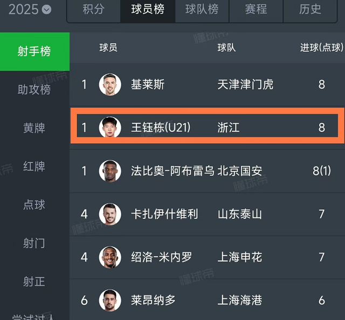Open the 2025 season dropdown arrow
Screen dimensions: 345x320
tap(46, 10)
